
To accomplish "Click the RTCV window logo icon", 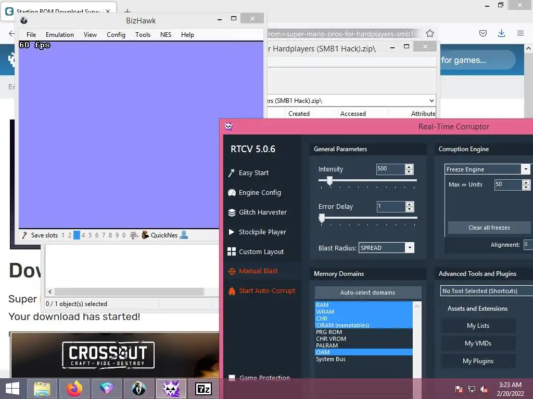I will coord(229,127).
